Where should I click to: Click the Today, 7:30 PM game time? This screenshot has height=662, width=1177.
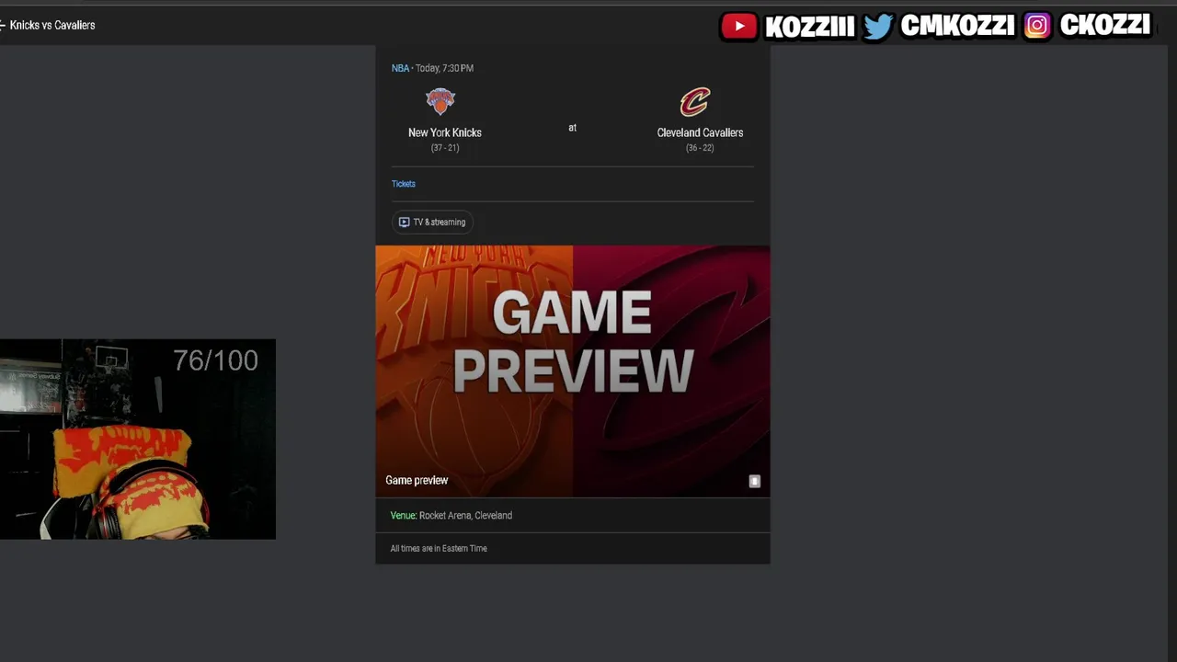pyautogui.click(x=444, y=68)
